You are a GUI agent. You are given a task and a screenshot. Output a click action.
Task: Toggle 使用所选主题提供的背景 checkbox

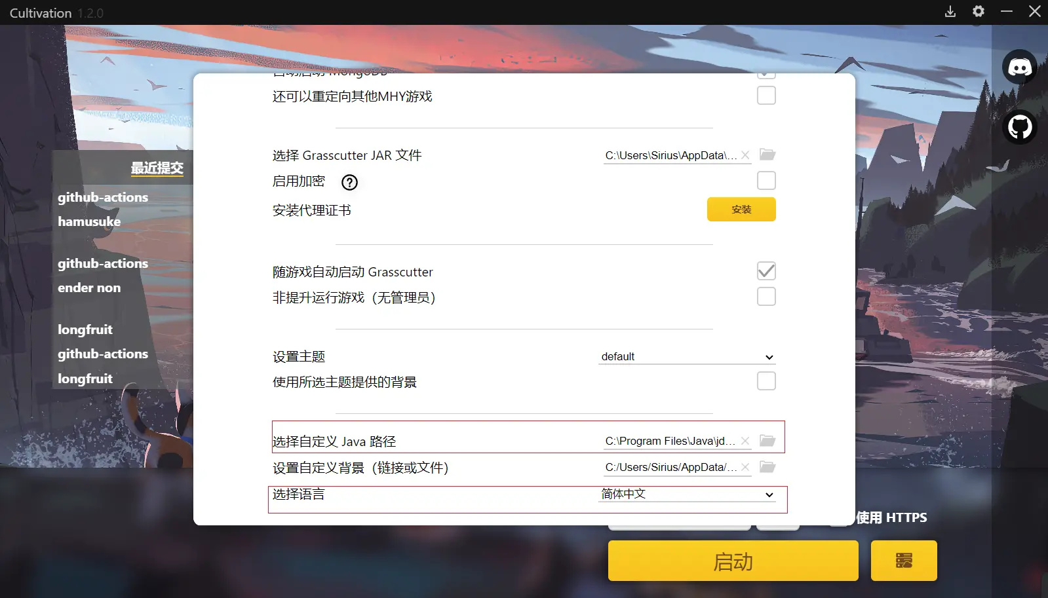coord(766,381)
